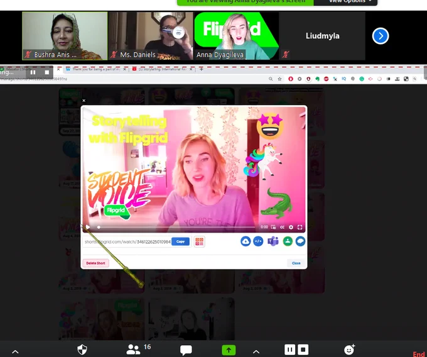Enter fullscreen on the Flipgrid video
This screenshot has width=427, height=357.
point(300,227)
